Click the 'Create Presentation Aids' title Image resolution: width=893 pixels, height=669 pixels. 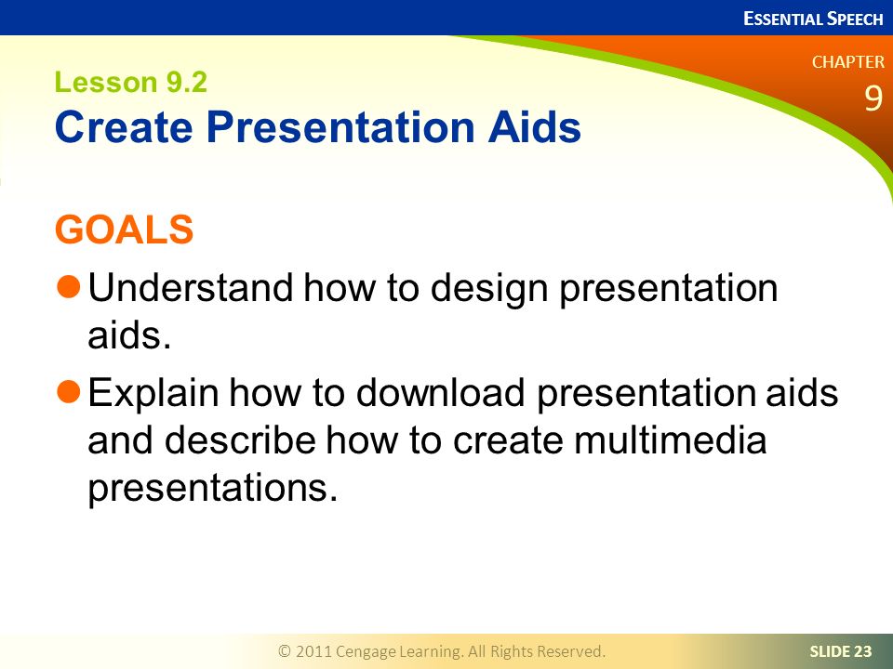coord(318,126)
